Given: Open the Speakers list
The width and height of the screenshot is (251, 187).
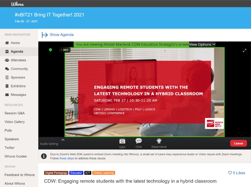Looking at the screenshot, I should pos(12,139).
